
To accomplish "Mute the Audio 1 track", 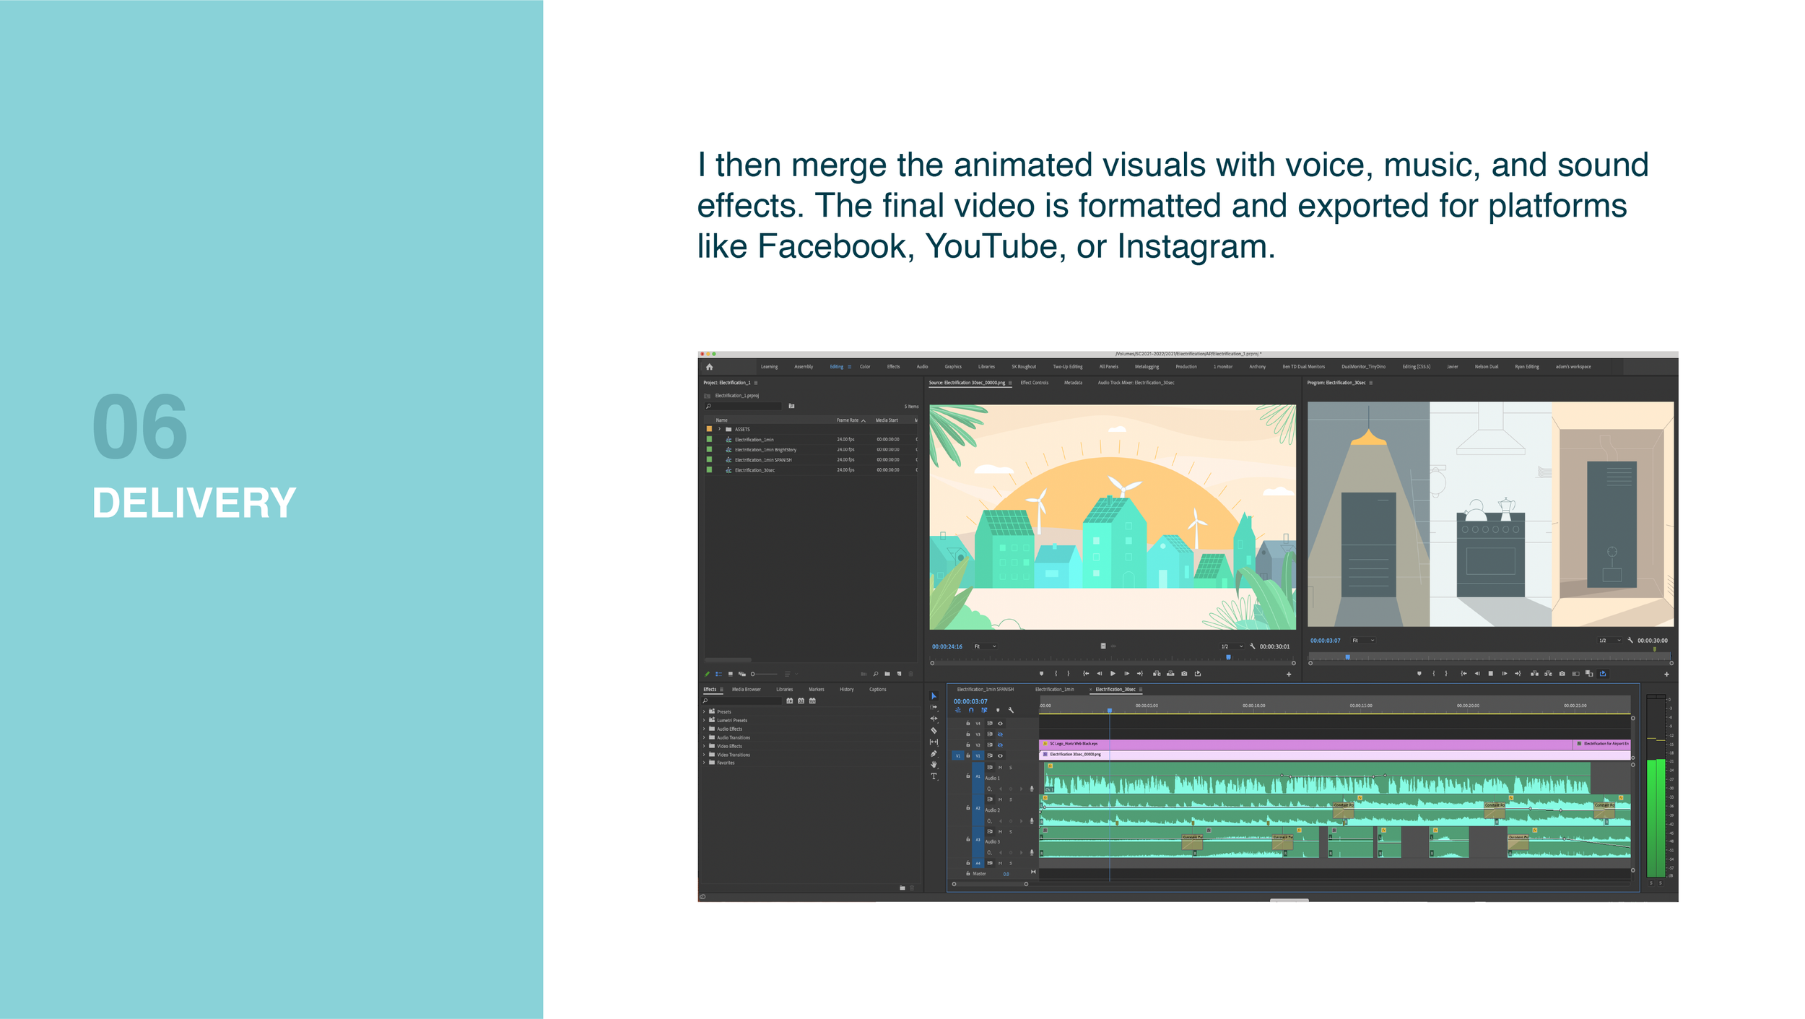I will [1000, 767].
